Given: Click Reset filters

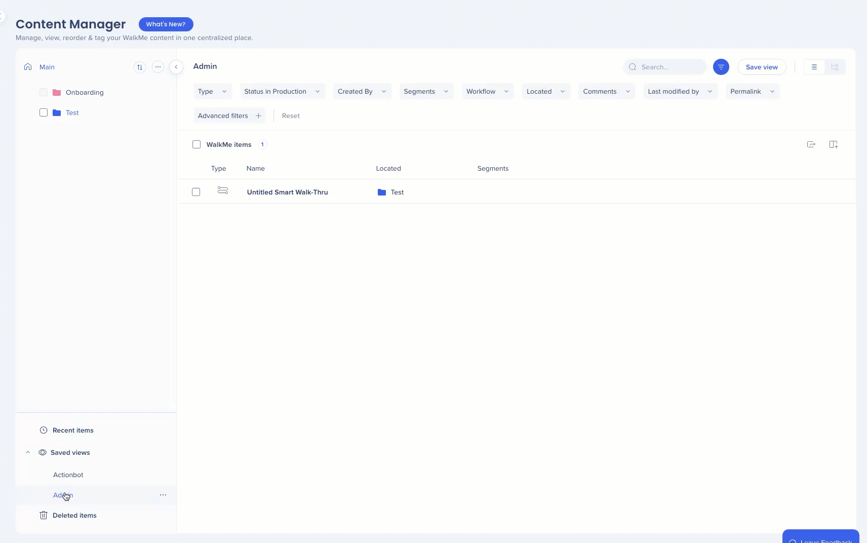Looking at the screenshot, I should pos(291,115).
